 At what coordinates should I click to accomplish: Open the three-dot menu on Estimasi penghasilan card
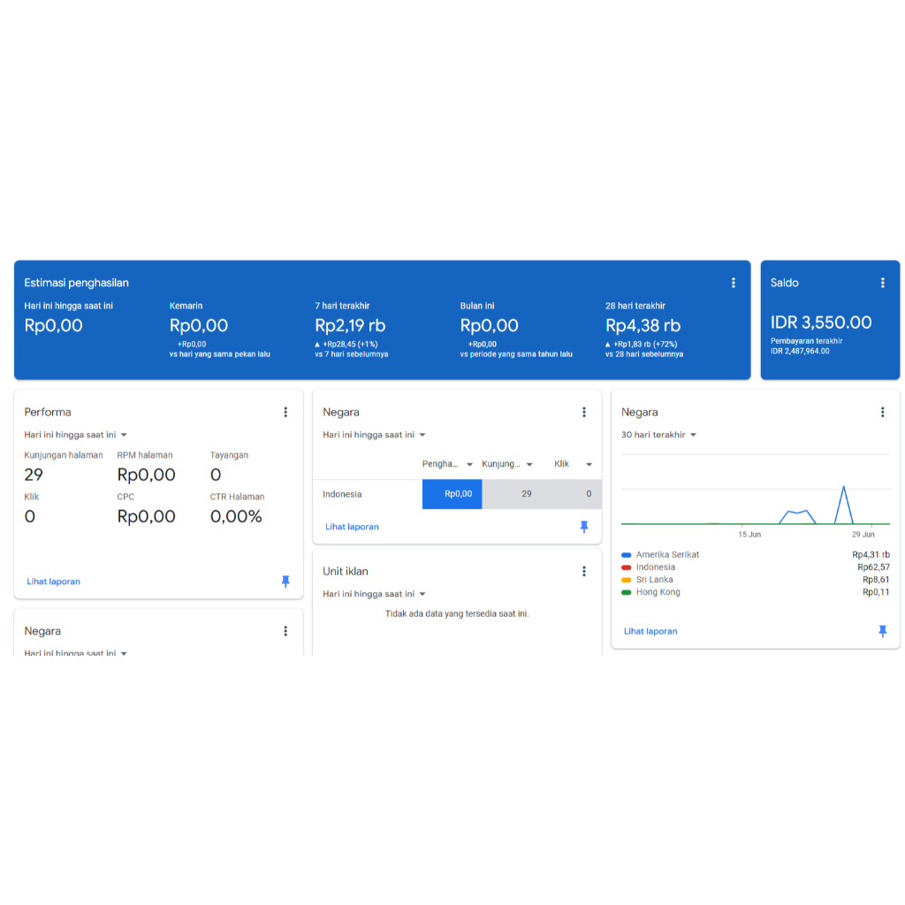(733, 282)
